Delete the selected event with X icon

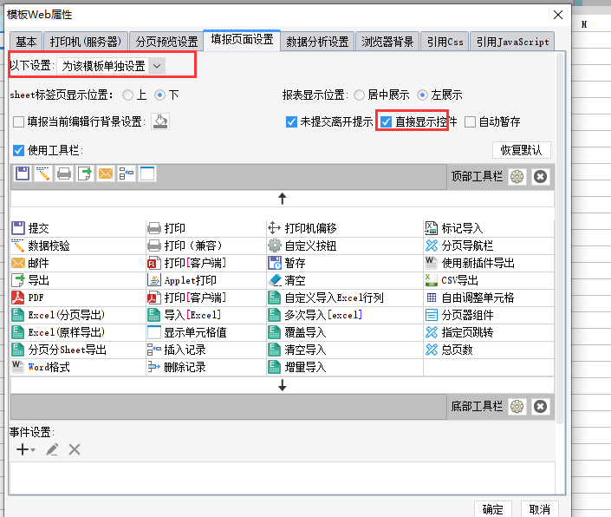(x=75, y=449)
